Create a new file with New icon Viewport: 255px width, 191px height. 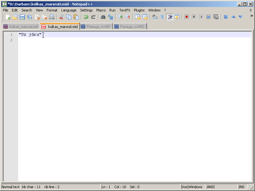(x=8, y=17)
